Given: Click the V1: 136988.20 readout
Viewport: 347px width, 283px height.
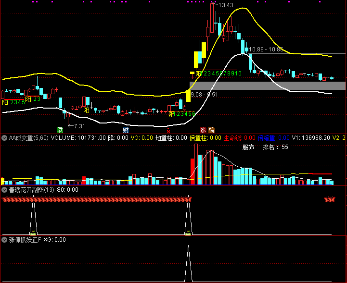Looking at the screenshot, I should [311, 138].
